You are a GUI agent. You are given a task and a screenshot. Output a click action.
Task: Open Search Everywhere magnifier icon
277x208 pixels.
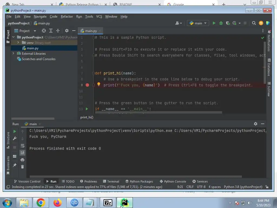tap(254, 23)
